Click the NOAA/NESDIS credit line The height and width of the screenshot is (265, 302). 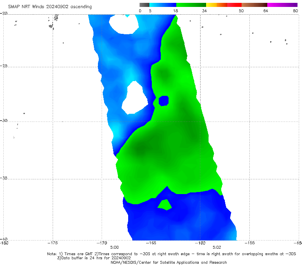[x=169, y=262]
